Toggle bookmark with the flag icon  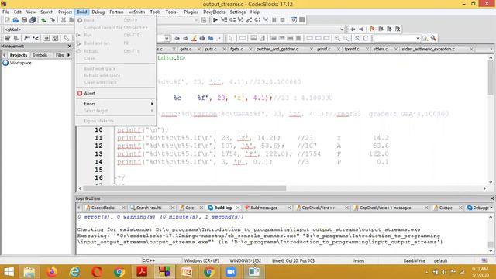click(x=372, y=29)
